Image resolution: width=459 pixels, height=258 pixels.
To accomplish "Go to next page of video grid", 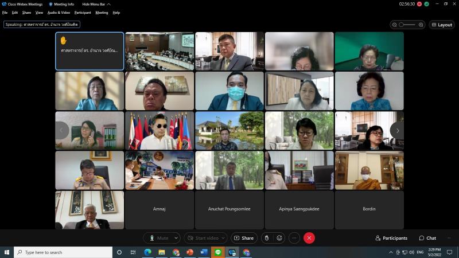I will pyautogui.click(x=397, y=131).
